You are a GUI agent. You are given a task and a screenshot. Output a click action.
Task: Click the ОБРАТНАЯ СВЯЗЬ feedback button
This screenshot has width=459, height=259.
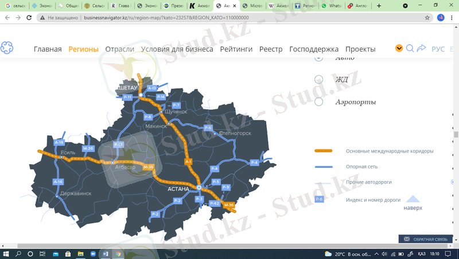tap(426, 239)
